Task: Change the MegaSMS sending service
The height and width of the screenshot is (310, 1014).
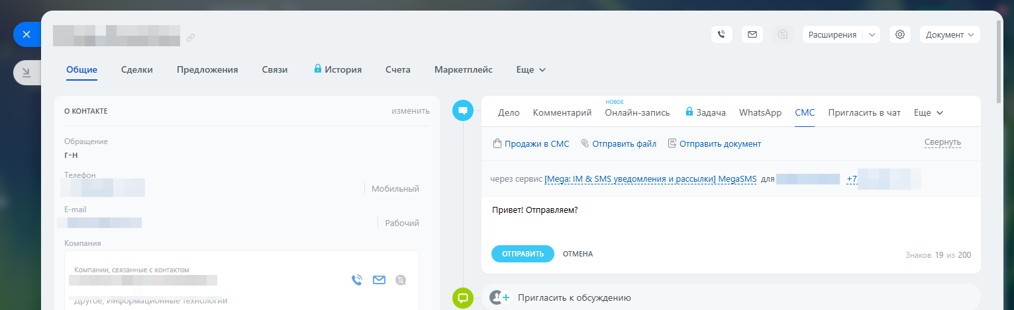Action: coord(650,178)
